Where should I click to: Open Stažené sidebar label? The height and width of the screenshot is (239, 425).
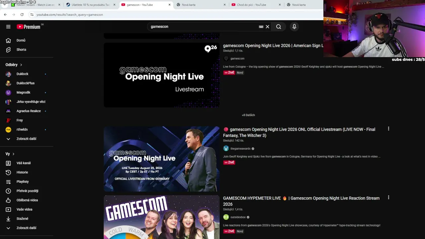point(22,219)
